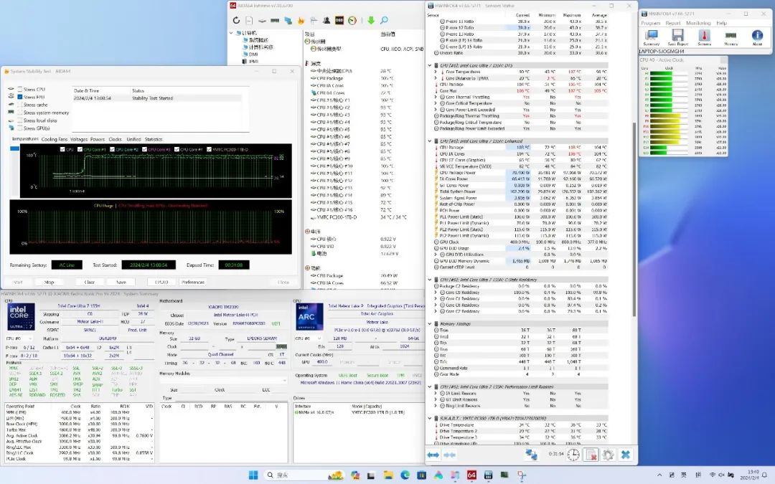Open Sensors thermometer icon in HWiNFO window
Screen dimensions: 775x484
[x=705, y=37]
